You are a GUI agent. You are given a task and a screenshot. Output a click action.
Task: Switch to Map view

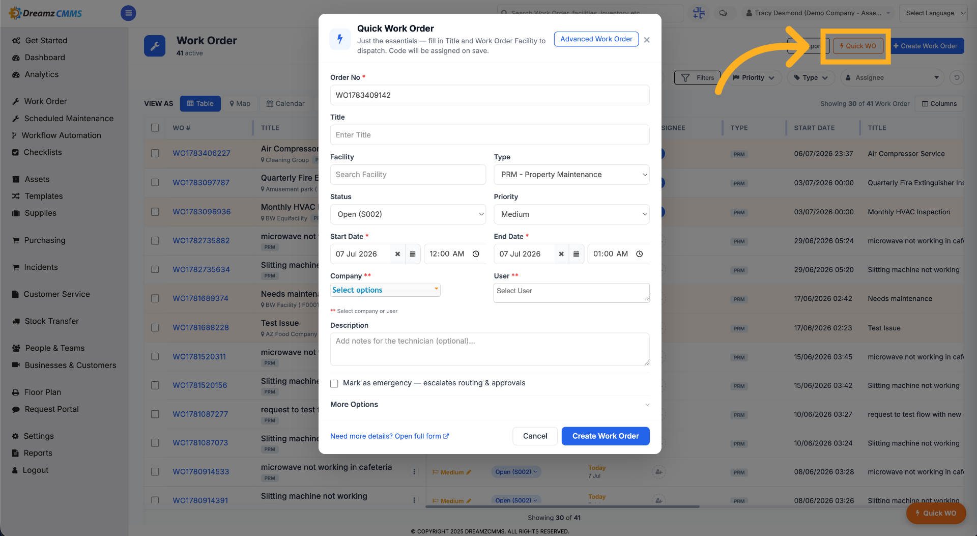coord(240,103)
